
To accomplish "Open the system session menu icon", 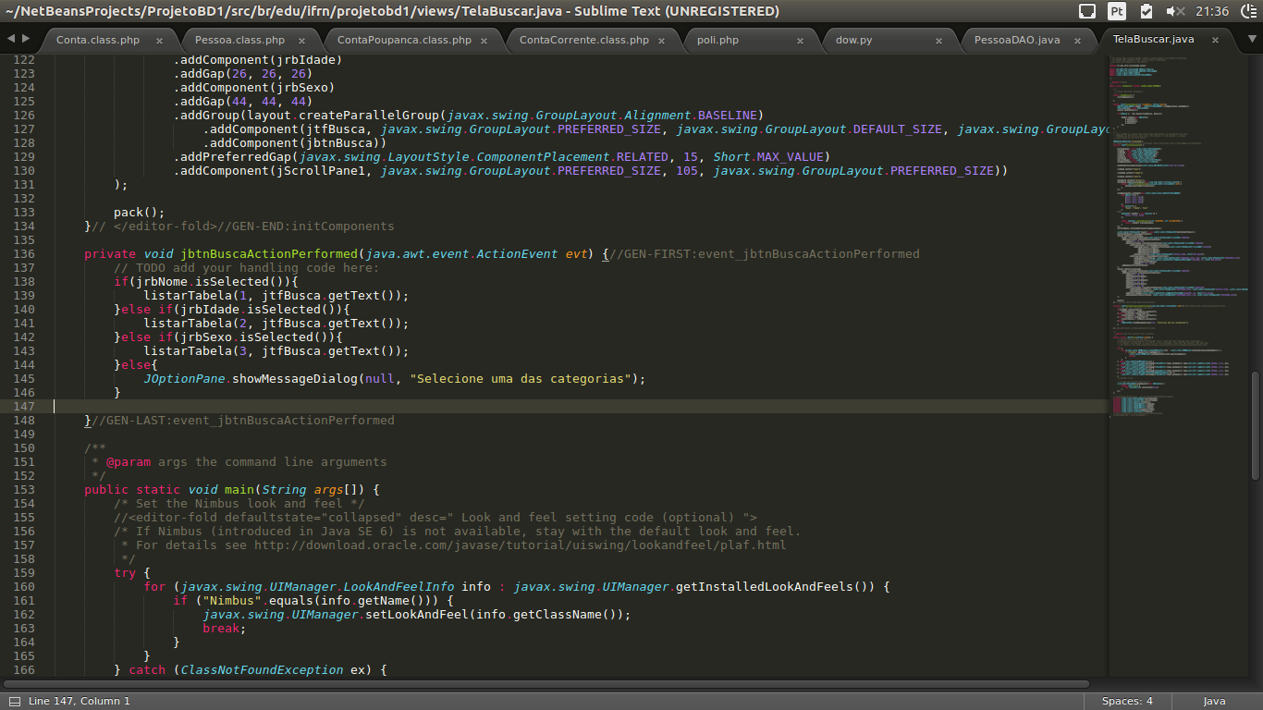I will click(1246, 11).
